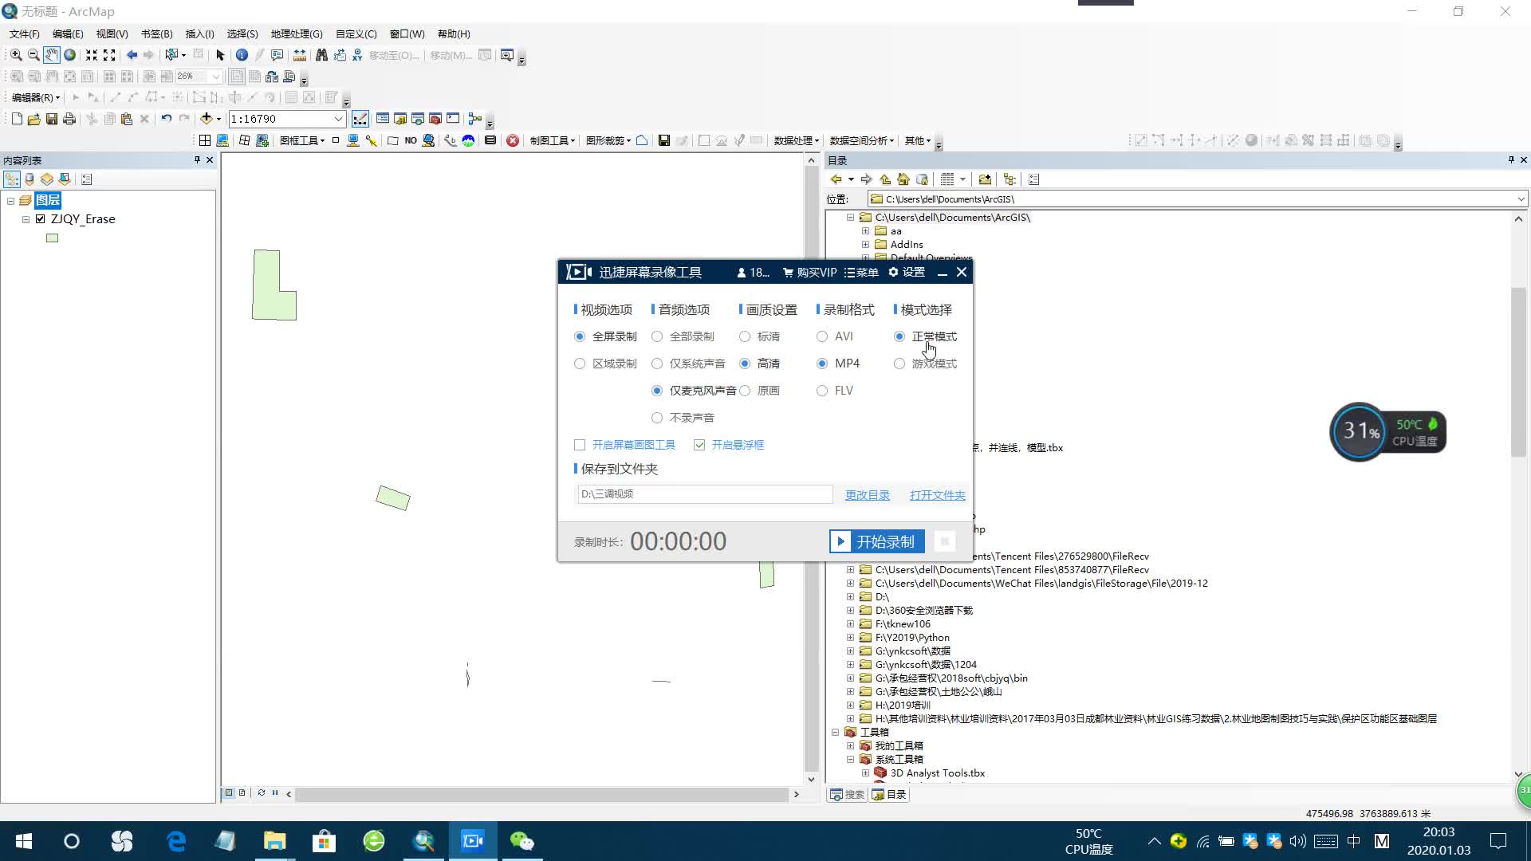
Task: Open File Explorer from taskbar
Action: (274, 841)
